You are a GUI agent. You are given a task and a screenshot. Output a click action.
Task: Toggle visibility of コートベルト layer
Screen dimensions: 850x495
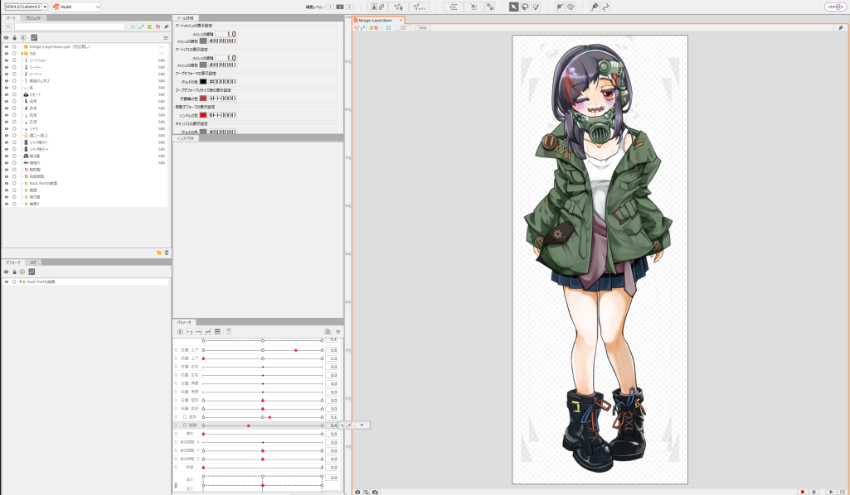7,60
